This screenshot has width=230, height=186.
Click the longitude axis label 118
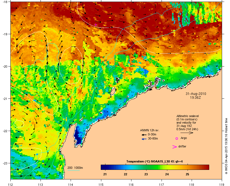pyautogui.click(x=192, y=185)
